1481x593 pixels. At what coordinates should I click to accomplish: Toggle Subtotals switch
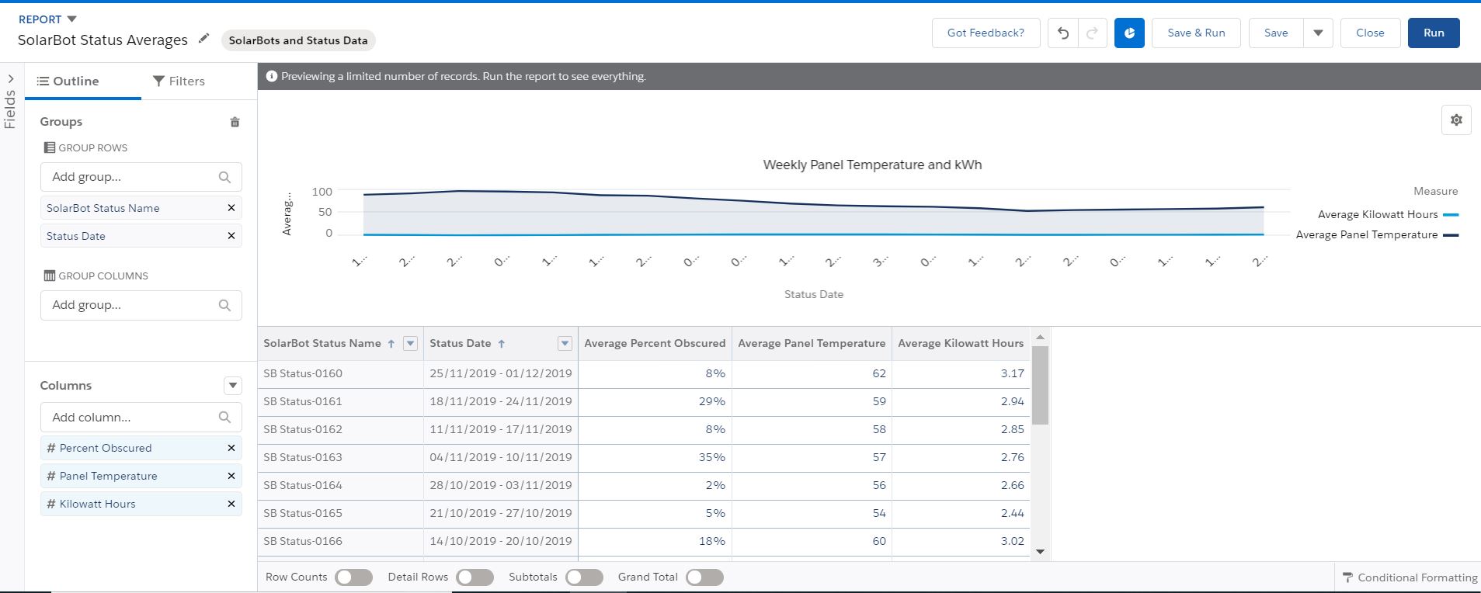pyautogui.click(x=585, y=577)
